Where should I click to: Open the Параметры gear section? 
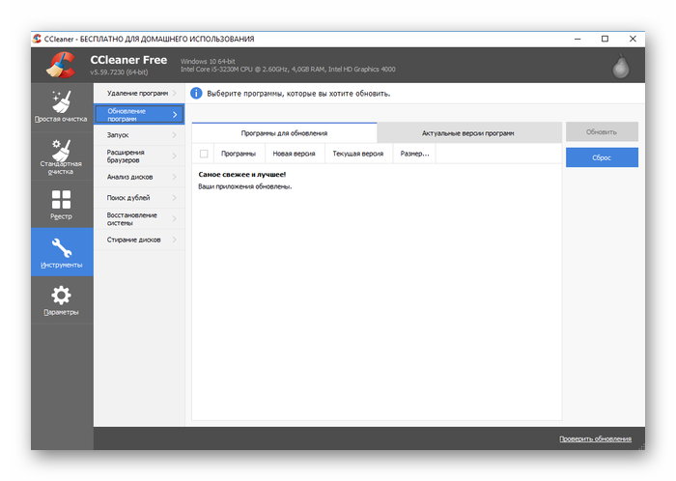coord(62,300)
